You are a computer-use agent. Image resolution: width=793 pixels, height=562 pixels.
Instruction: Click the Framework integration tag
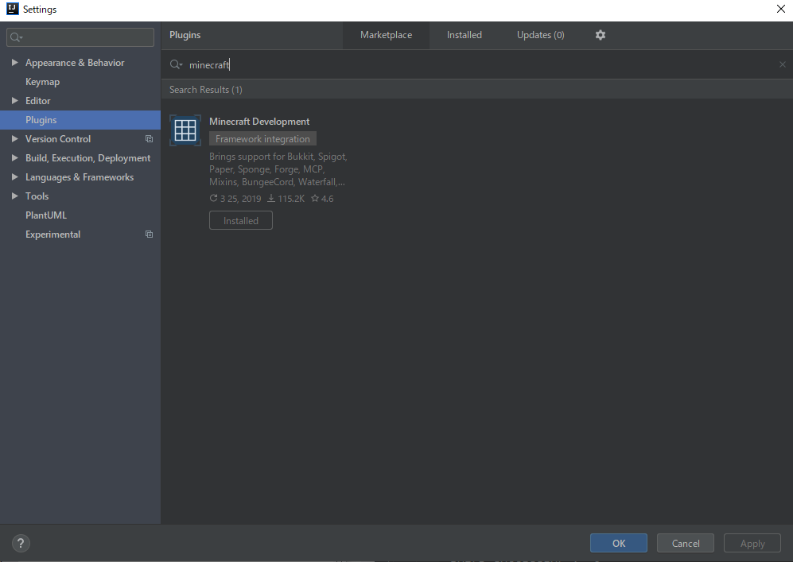click(x=263, y=139)
